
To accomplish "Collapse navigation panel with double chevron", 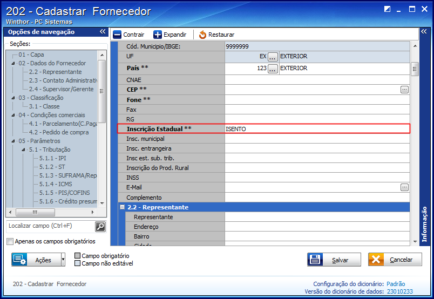I will tap(103, 31).
